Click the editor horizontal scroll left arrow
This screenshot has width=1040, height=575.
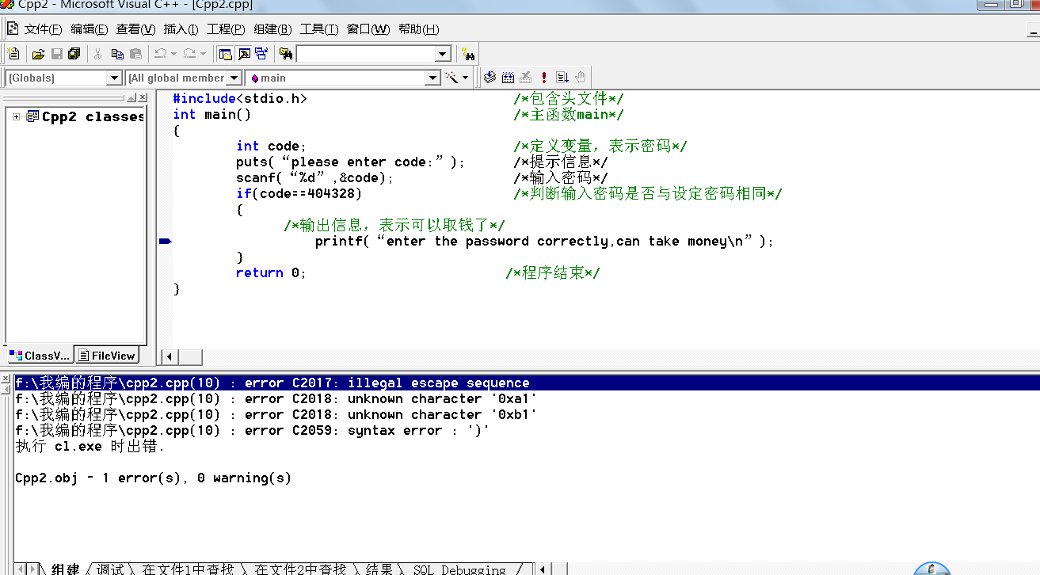coord(170,356)
